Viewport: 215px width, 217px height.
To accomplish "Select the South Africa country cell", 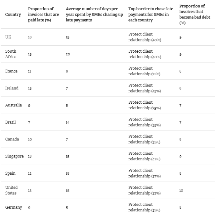I will 11,54.
